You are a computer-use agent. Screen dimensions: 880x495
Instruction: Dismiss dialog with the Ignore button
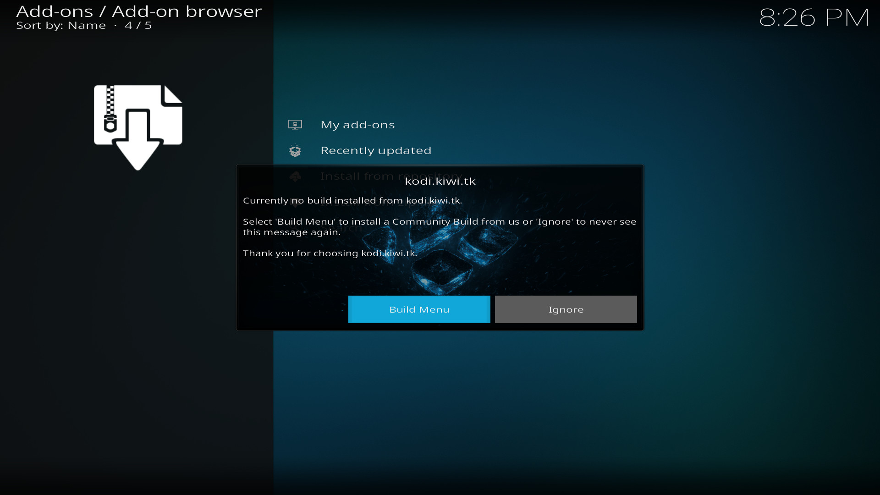[566, 309]
